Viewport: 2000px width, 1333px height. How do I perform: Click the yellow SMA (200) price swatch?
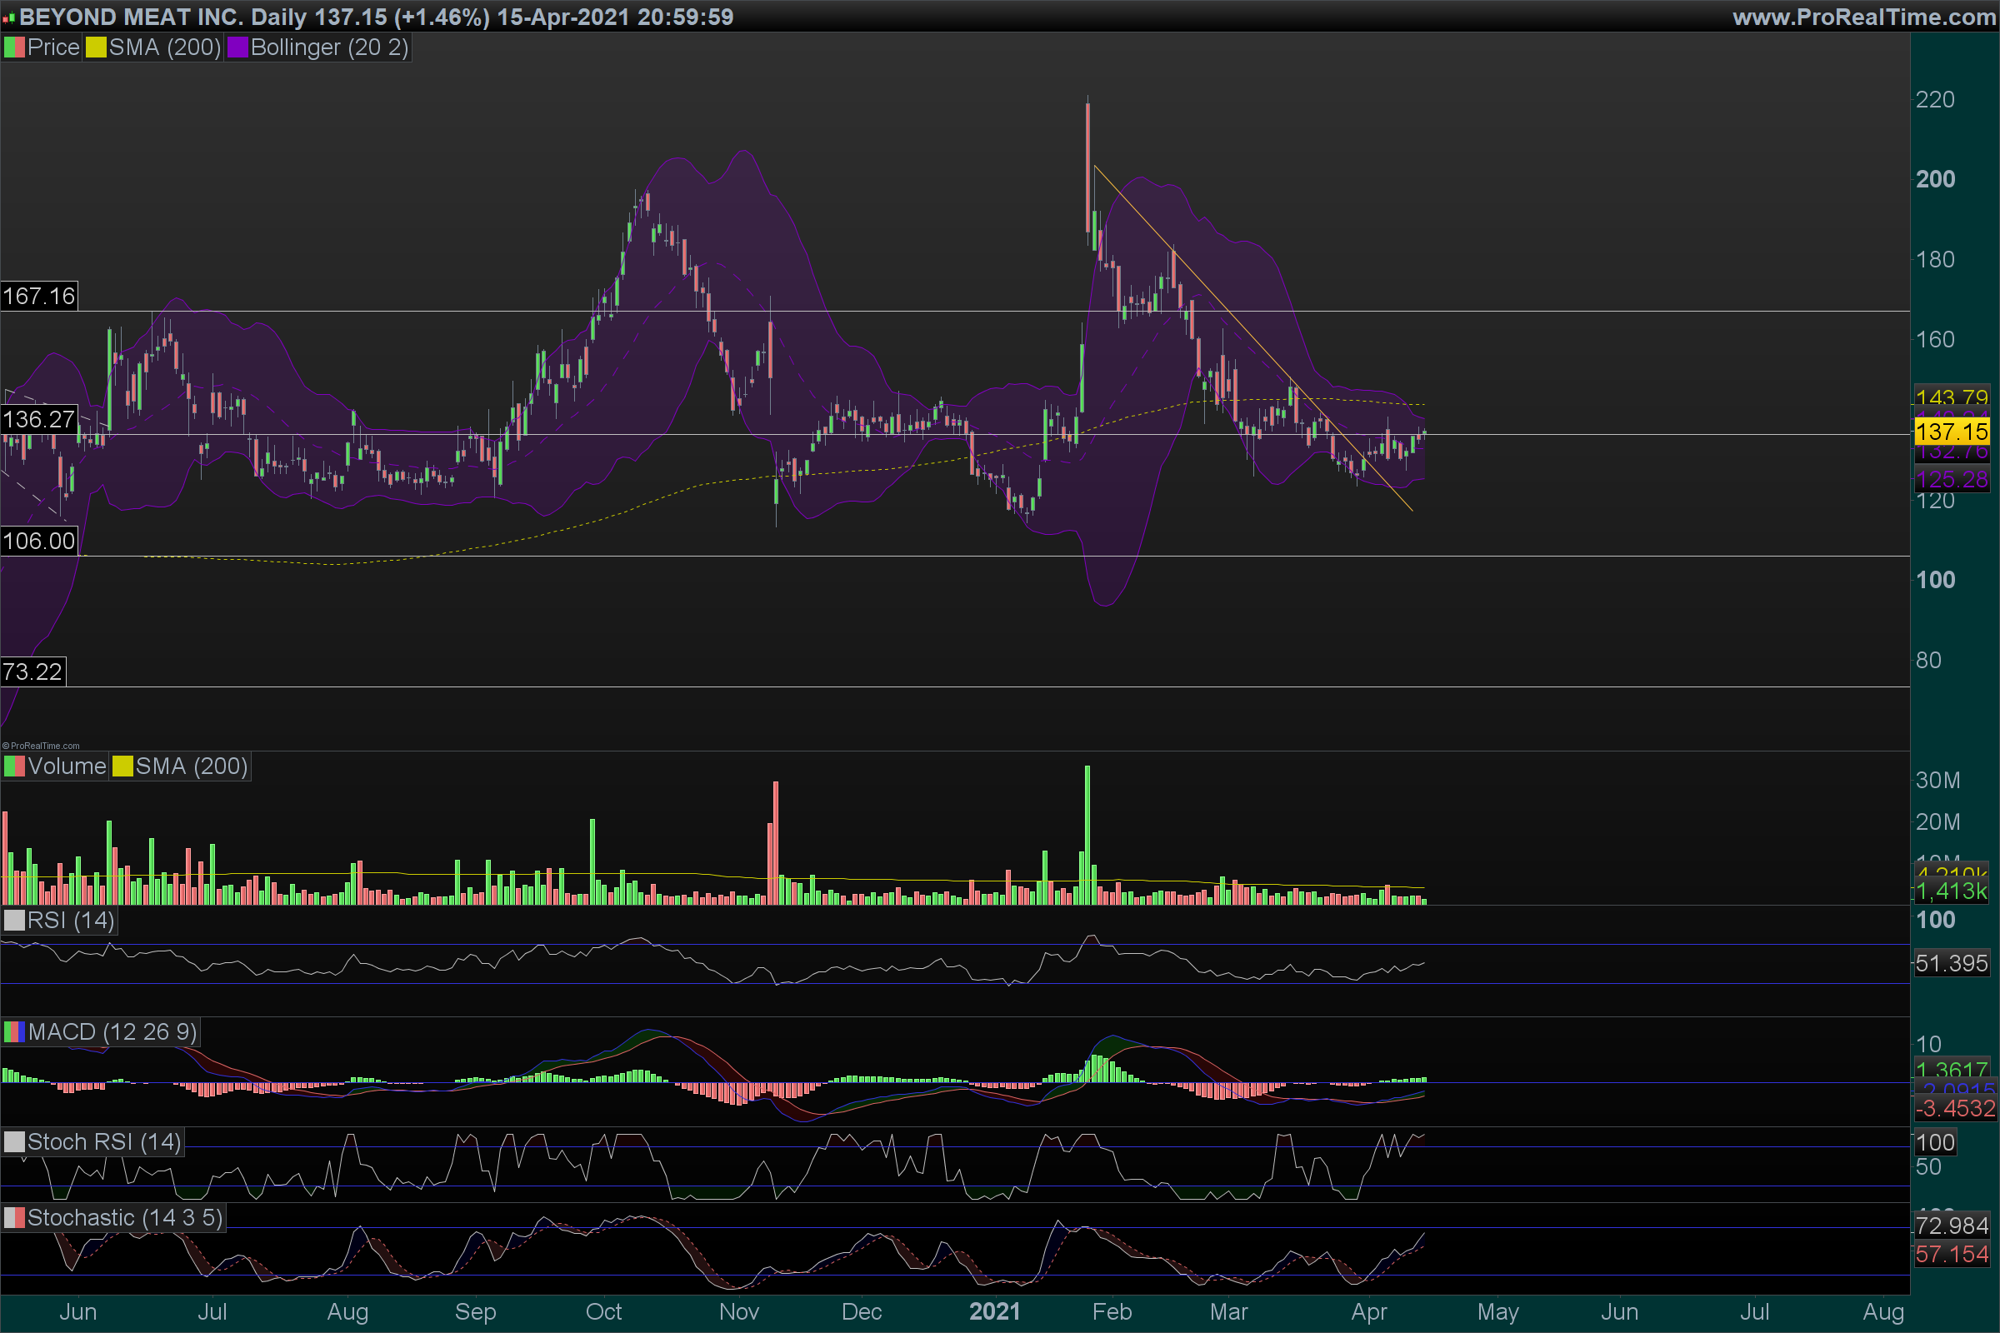(x=95, y=47)
